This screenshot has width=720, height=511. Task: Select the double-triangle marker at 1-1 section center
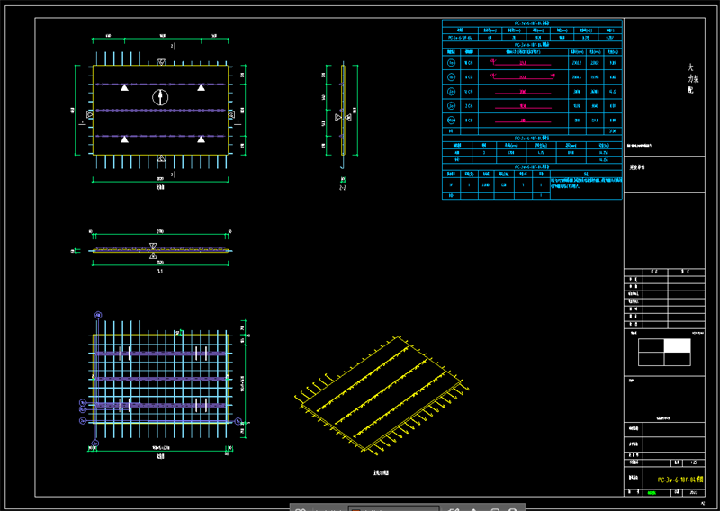point(153,251)
